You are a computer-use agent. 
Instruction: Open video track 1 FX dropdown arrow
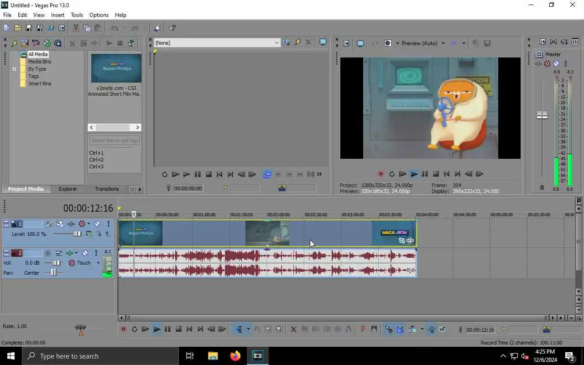pyautogui.click(x=88, y=224)
